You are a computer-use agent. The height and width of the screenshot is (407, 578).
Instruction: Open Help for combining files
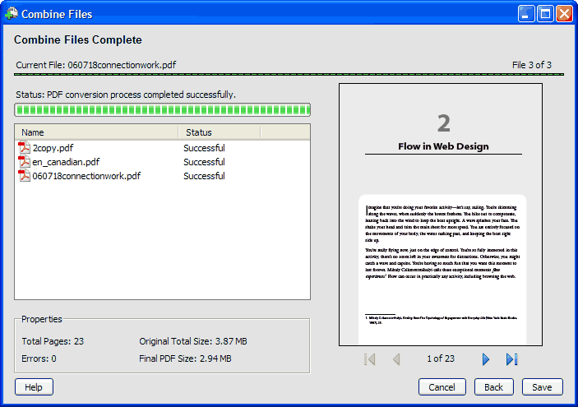tap(34, 387)
